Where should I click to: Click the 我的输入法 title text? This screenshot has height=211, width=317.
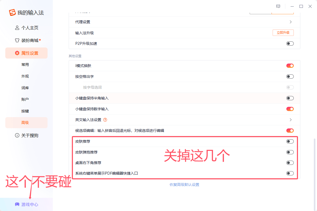click(31, 12)
